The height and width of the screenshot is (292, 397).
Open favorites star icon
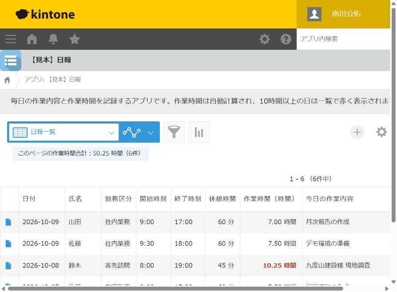tap(75, 39)
